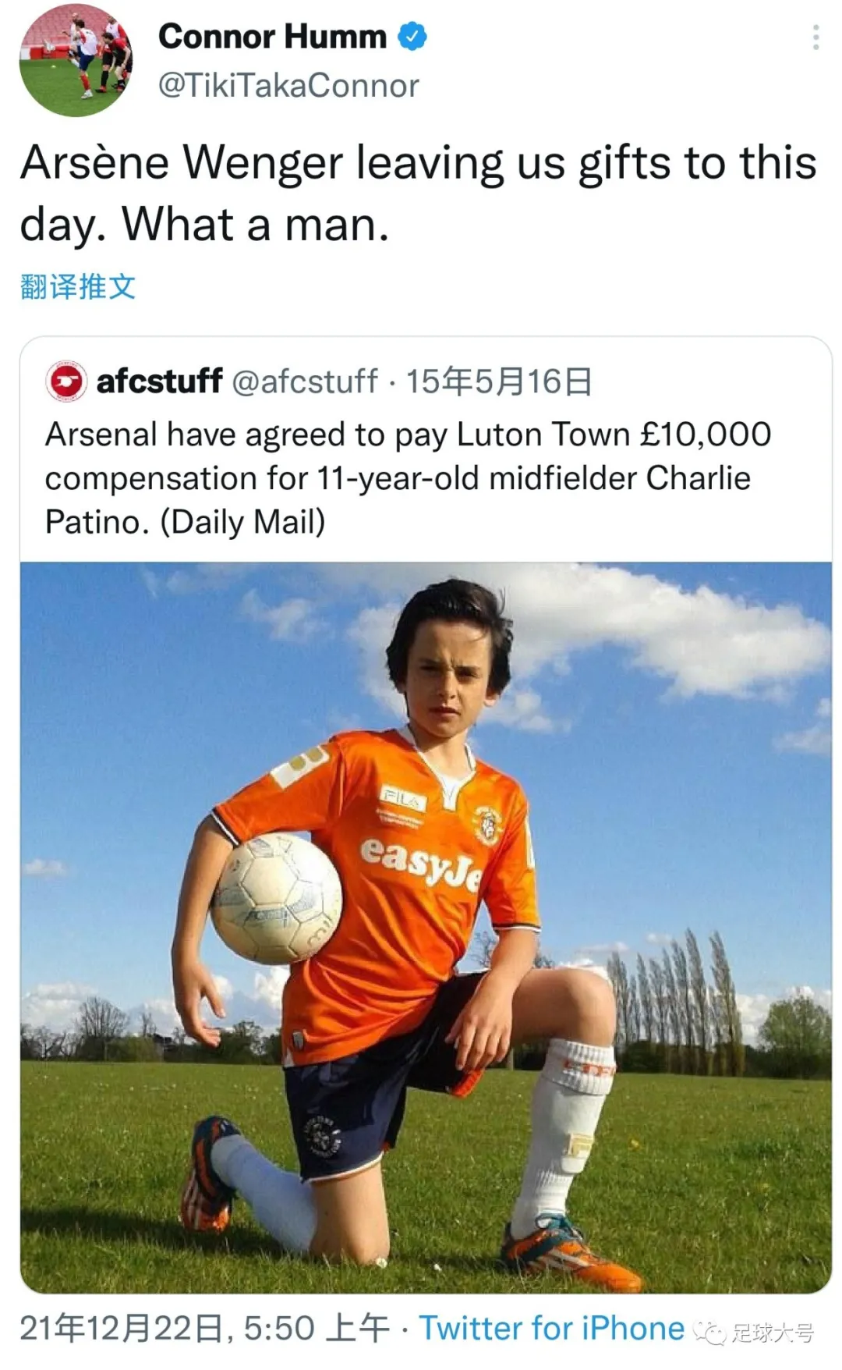
Task: Open the @afcstuff handle in quoted tweet
Action: (305, 382)
